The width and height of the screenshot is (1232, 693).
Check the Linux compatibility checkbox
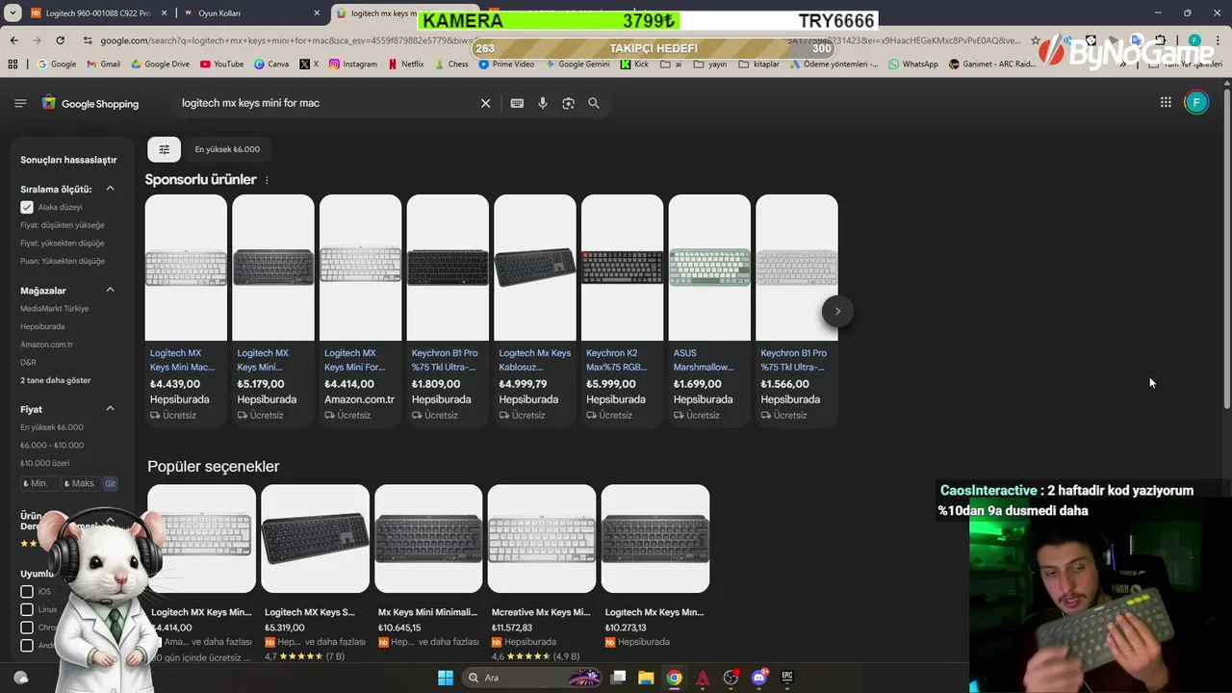pyautogui.click(x=27, y=609)
